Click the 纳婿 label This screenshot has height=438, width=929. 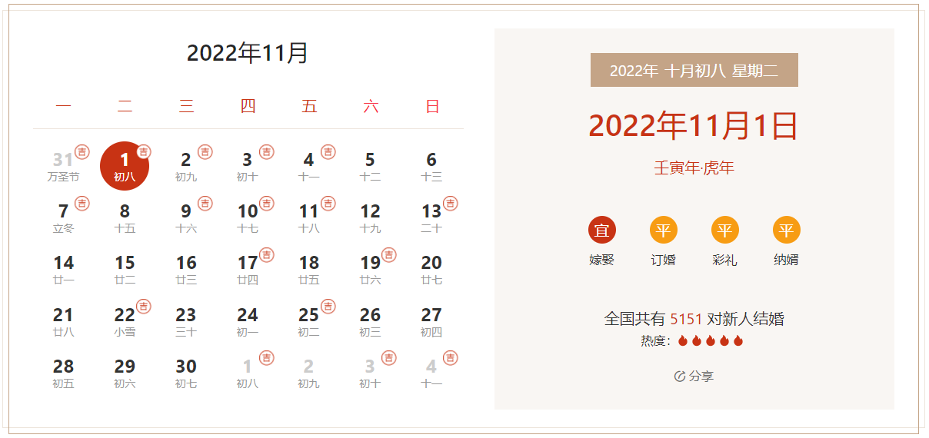(787, 260)
